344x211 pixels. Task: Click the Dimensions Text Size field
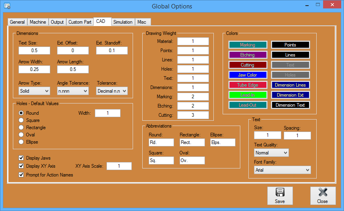[34, 51]
